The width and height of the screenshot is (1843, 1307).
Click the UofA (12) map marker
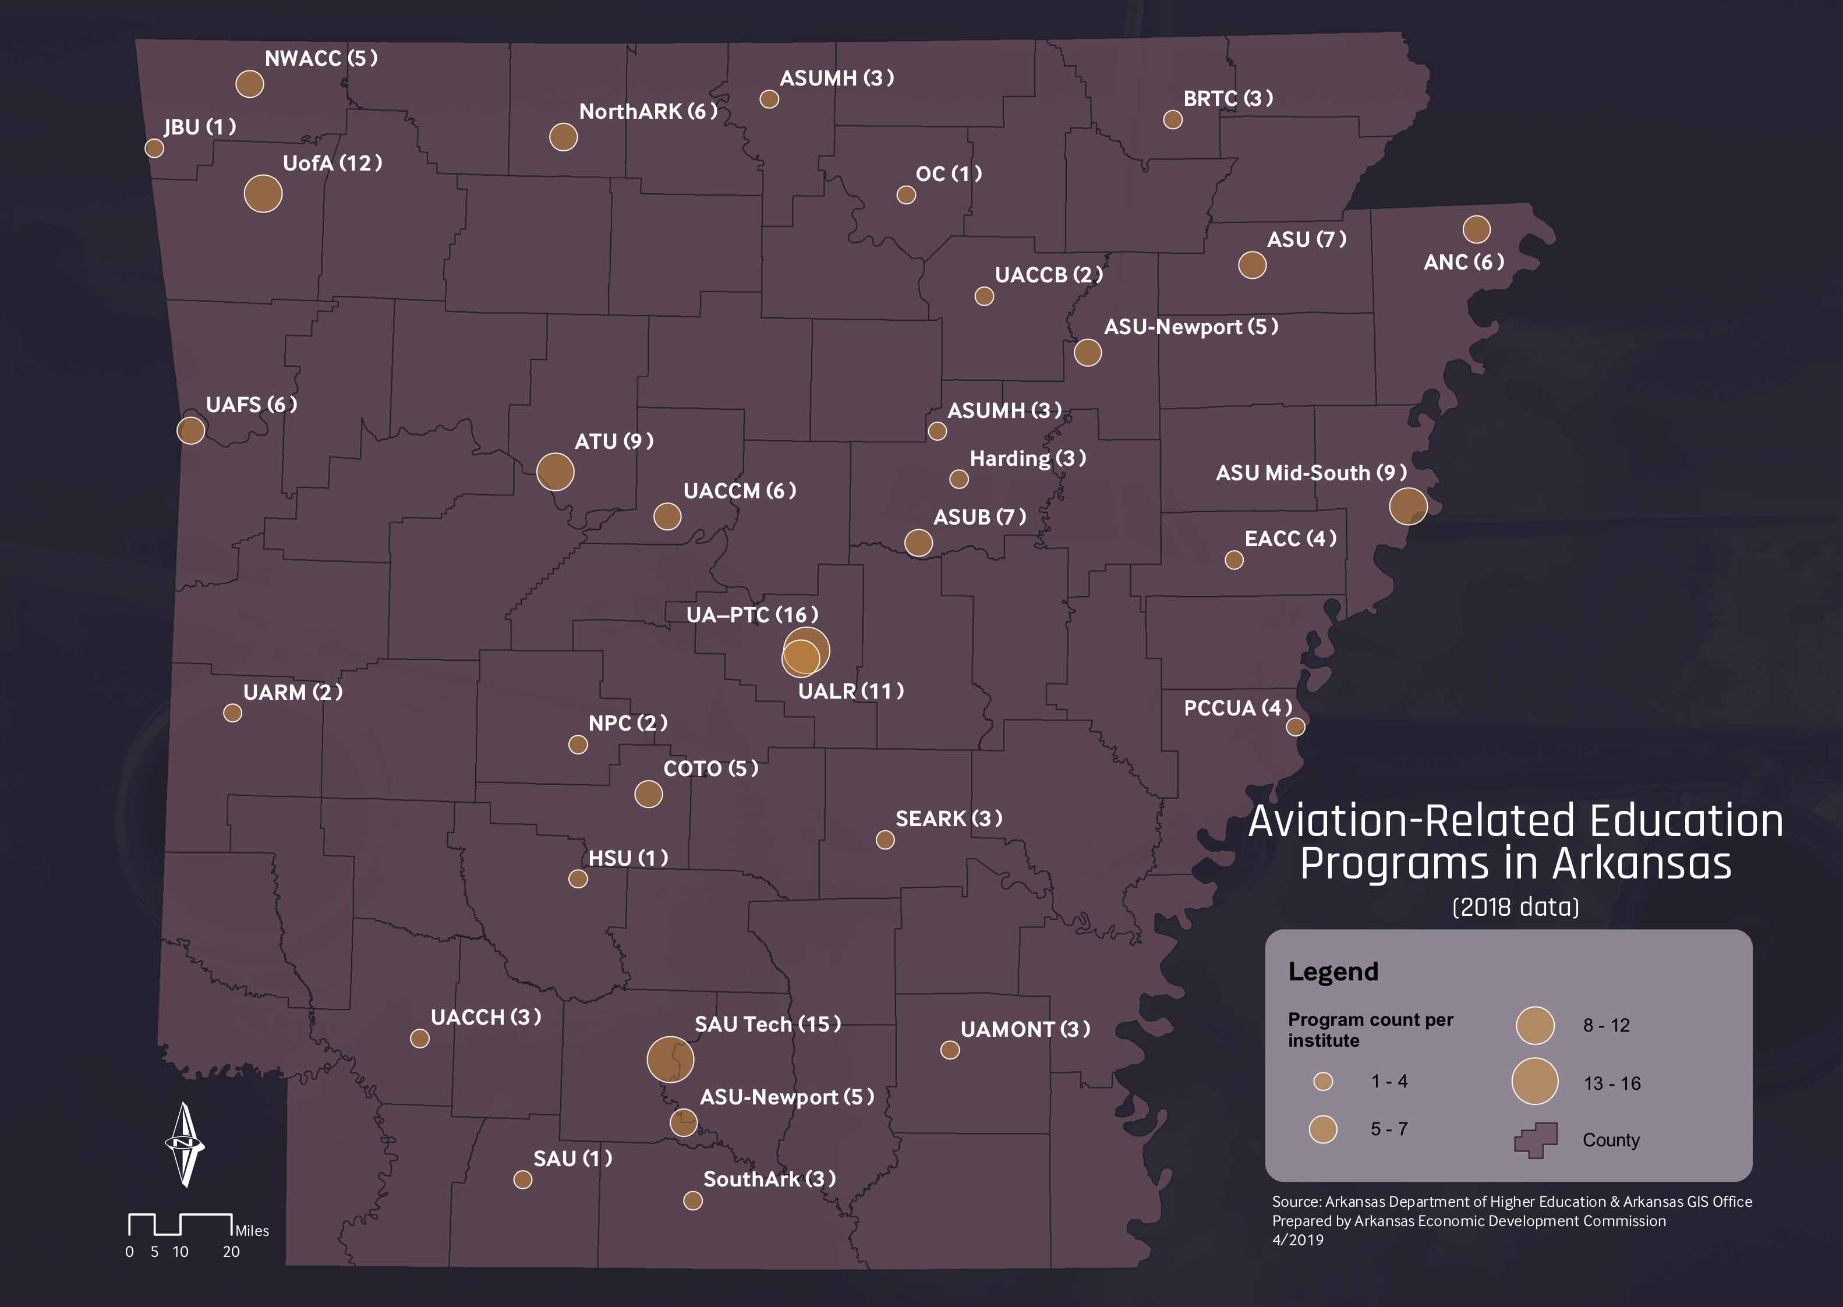[263, 193]
